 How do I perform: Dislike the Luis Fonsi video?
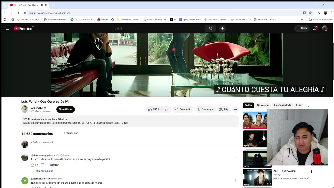[166, 109]
